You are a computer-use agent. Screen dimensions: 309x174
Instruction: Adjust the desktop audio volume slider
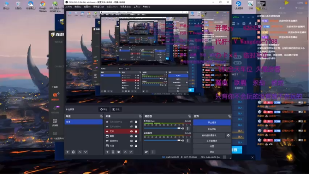(162, 140)
